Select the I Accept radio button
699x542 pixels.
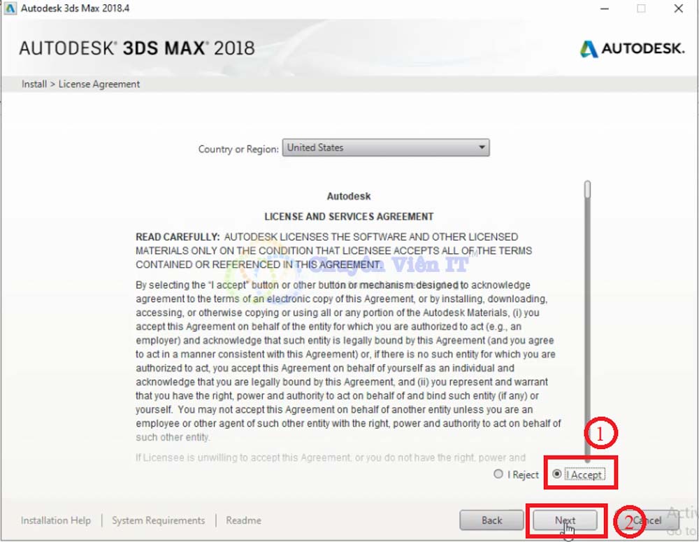pyautogui.click(x=556, y=474)
